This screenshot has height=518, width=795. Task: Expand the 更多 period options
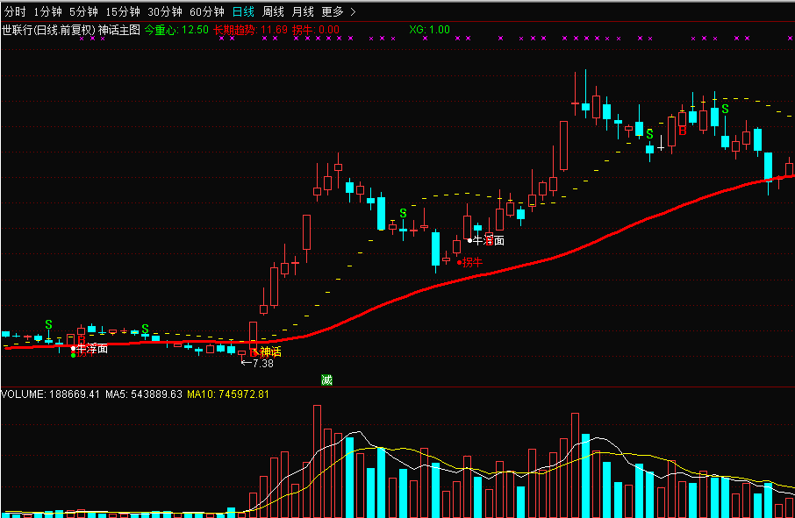[333, 11]
